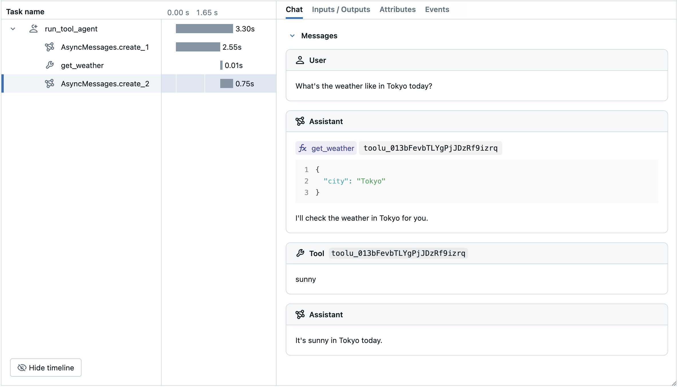
Task: Click the last Assistant message model icon
Action: point(300,314)
